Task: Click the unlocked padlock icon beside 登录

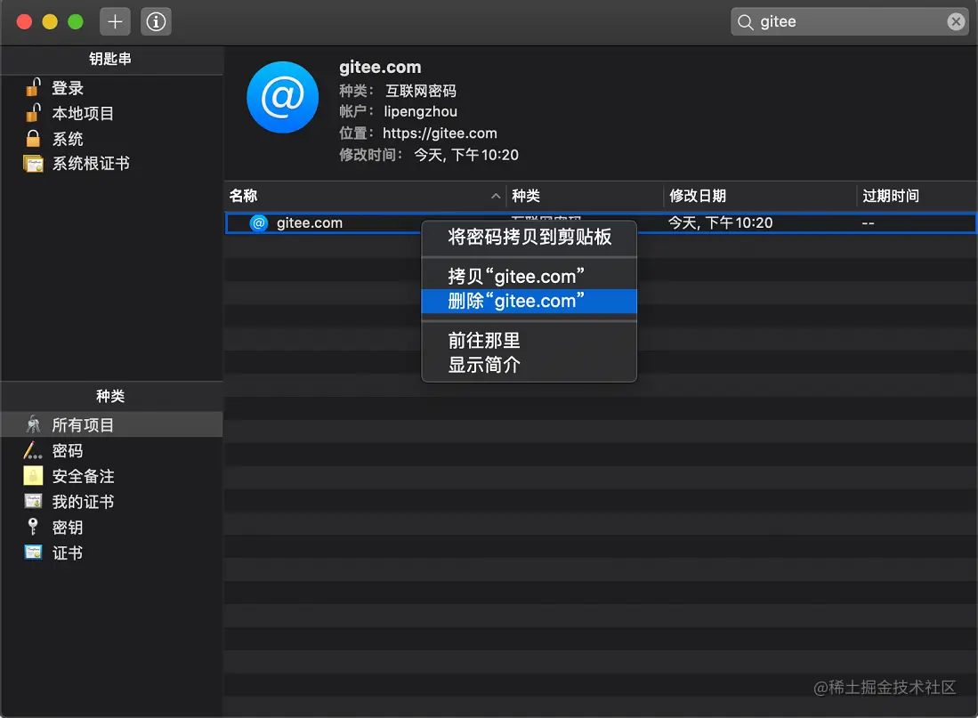Action: coord(34,87)
